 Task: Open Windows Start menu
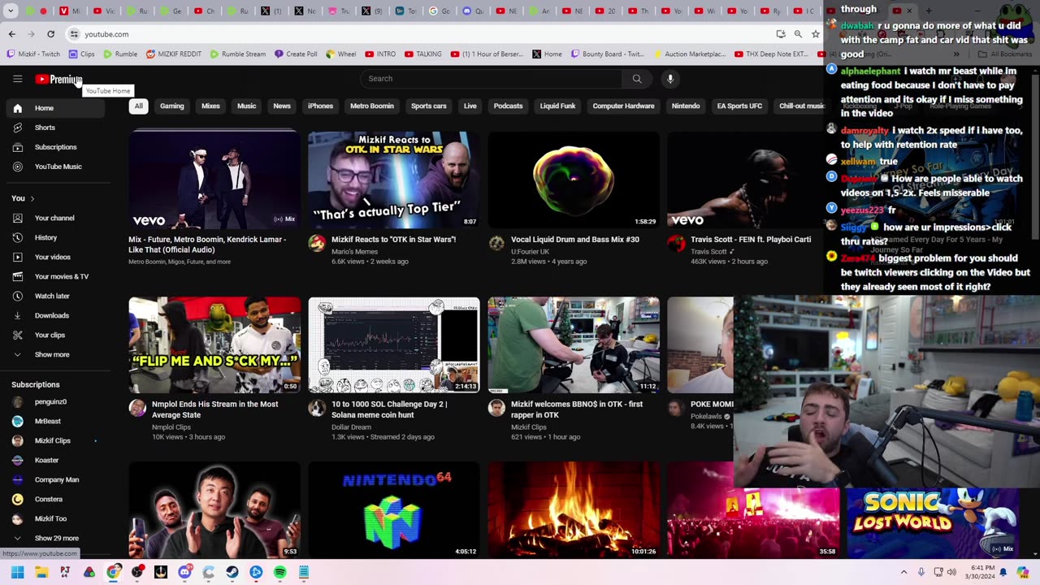(x=17, y=572)
